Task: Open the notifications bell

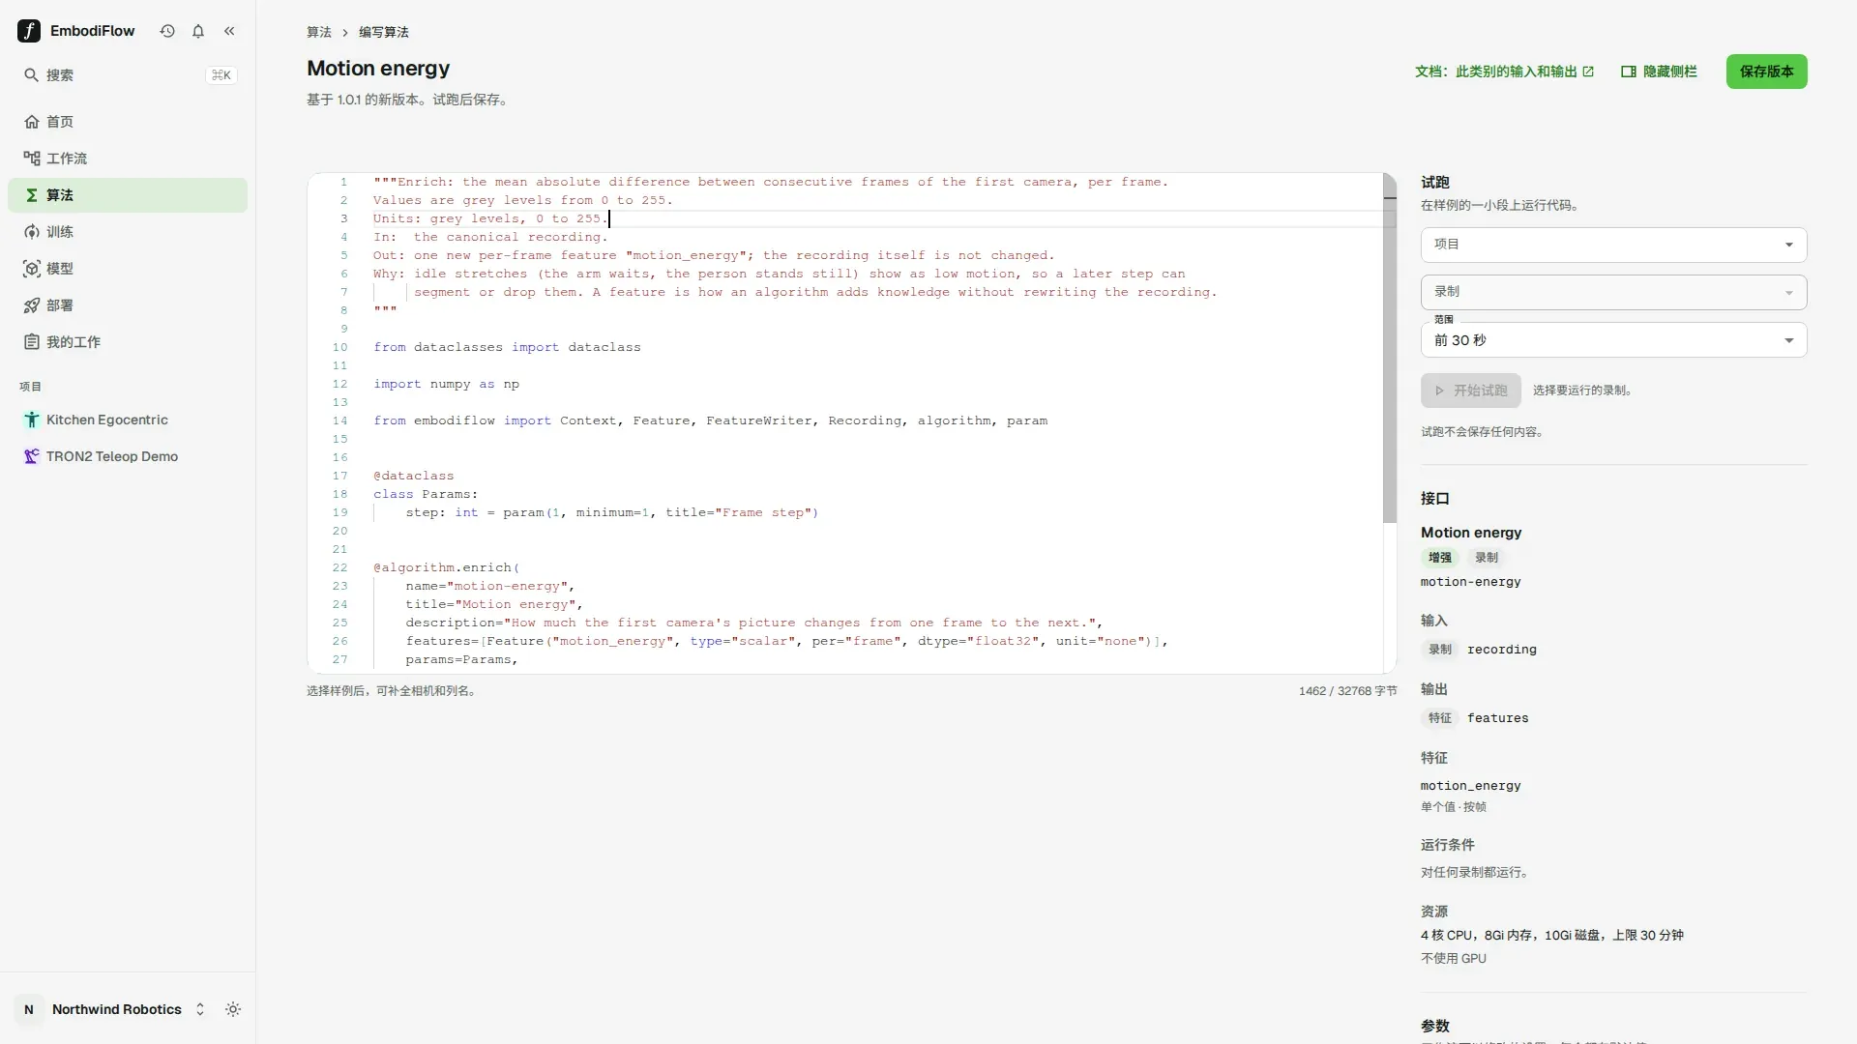Action: 198,31
